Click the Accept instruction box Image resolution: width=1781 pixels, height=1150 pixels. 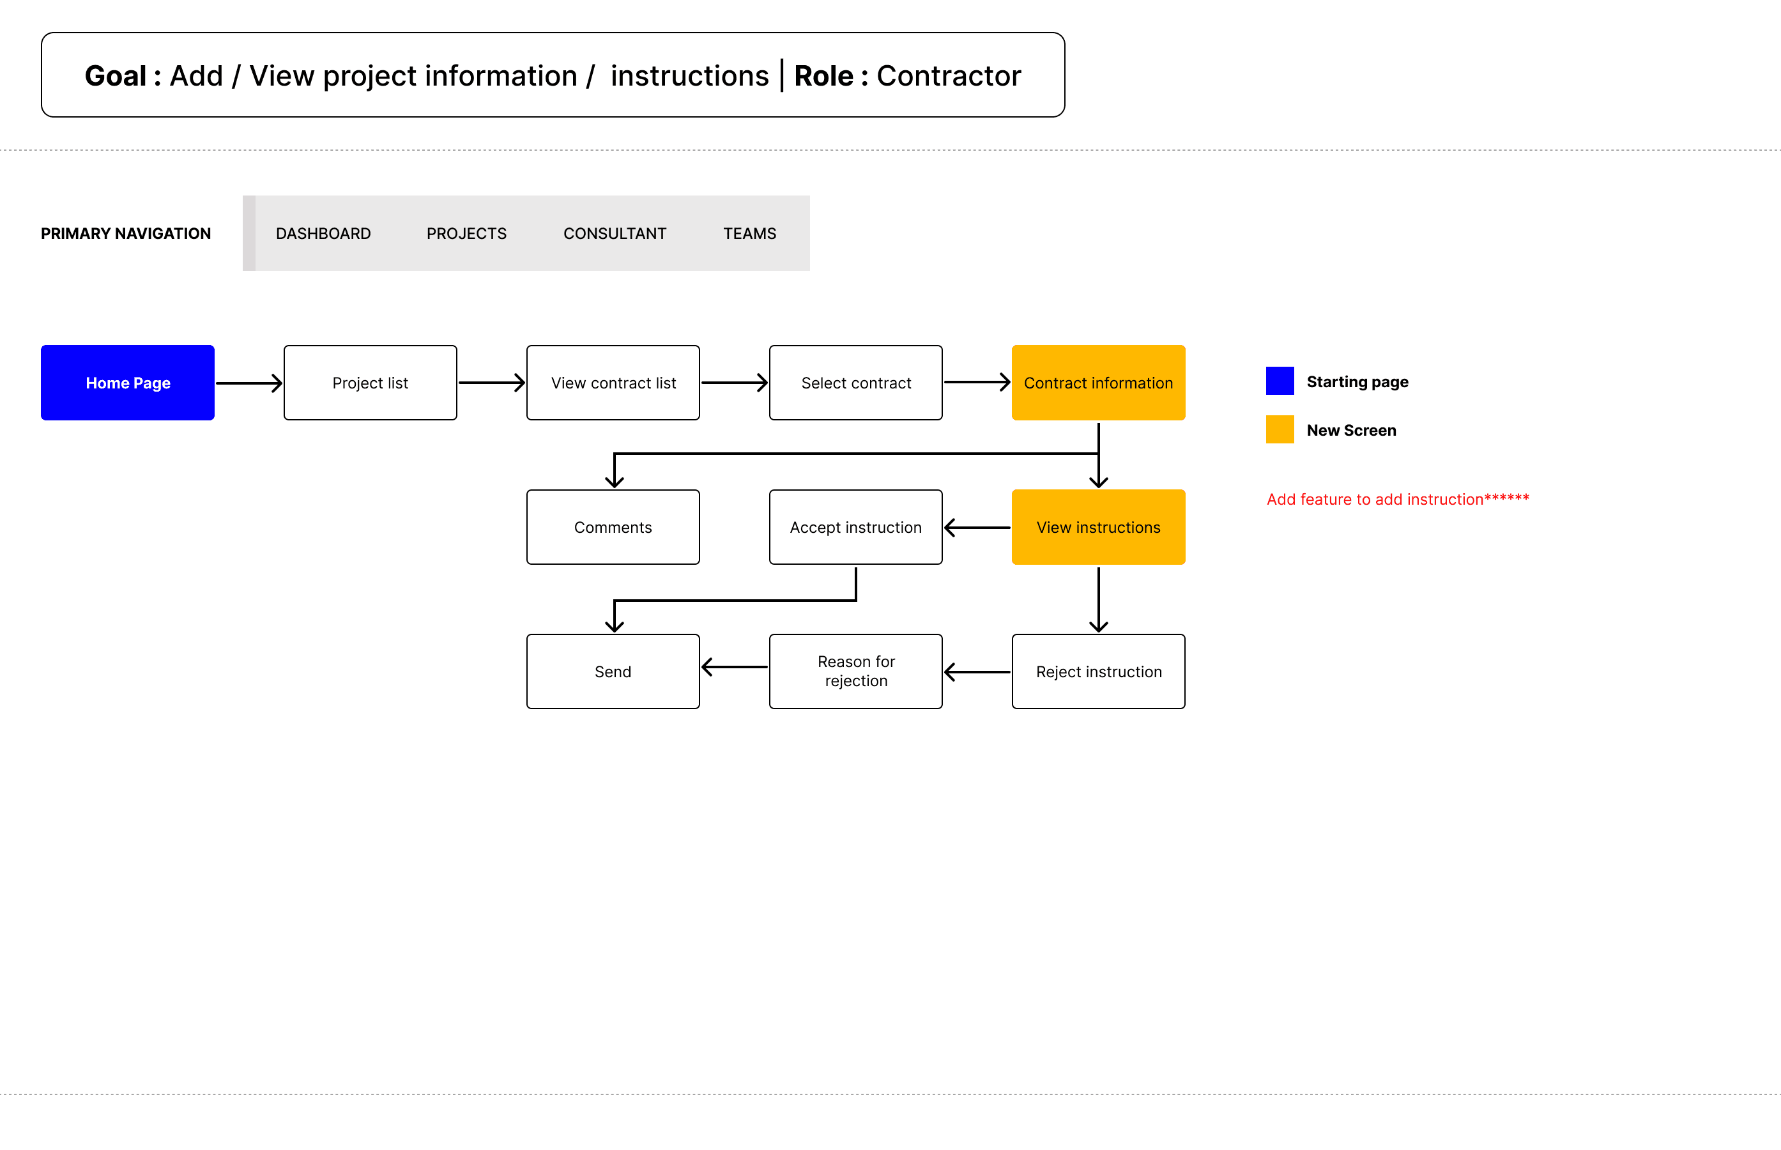coord(855,527)
